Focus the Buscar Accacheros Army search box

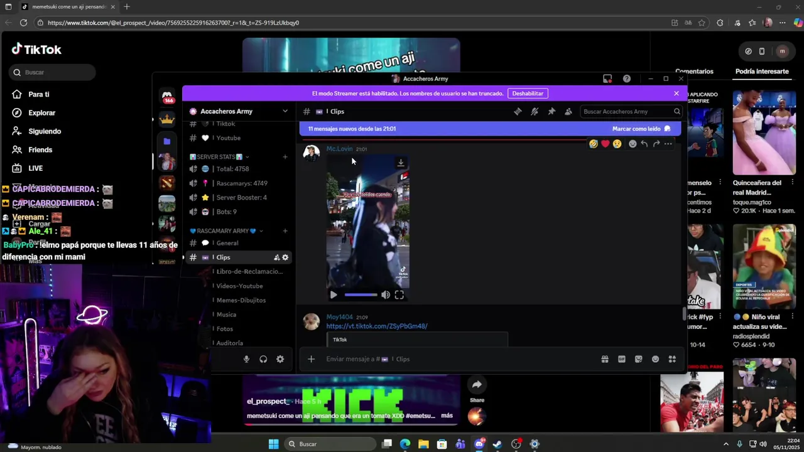coord(631,111)
